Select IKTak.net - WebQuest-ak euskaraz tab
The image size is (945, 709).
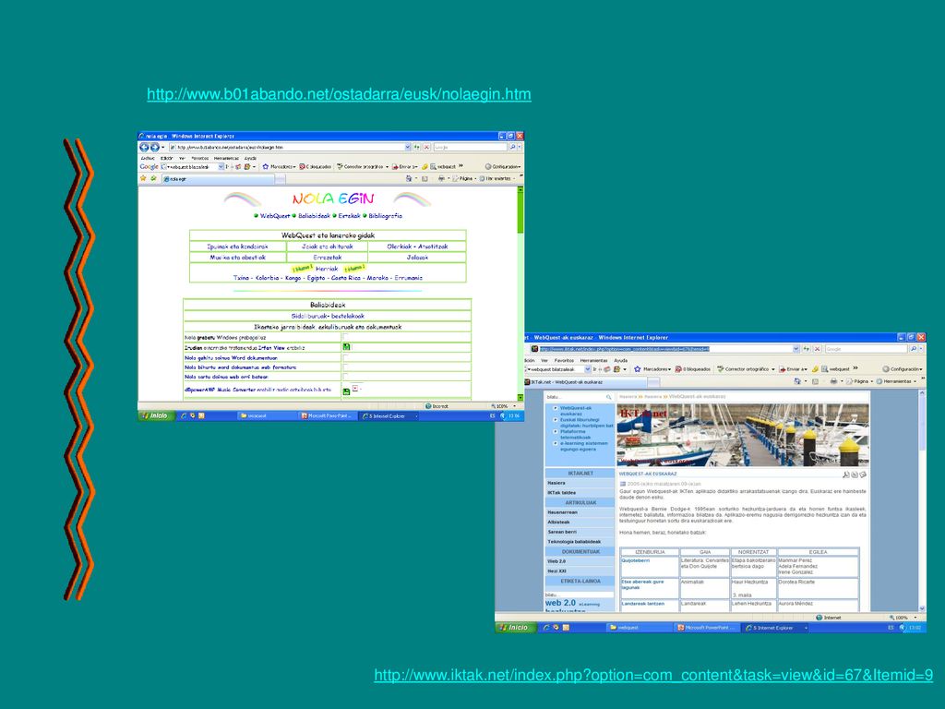584,381
